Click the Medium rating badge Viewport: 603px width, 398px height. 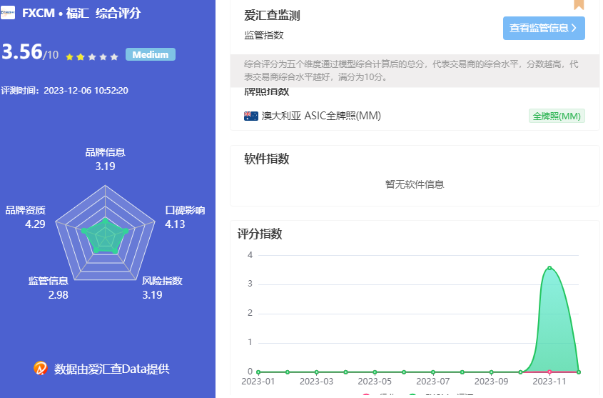(x=150, y=54)
